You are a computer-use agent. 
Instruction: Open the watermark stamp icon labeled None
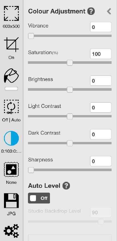tap(11, 169)
